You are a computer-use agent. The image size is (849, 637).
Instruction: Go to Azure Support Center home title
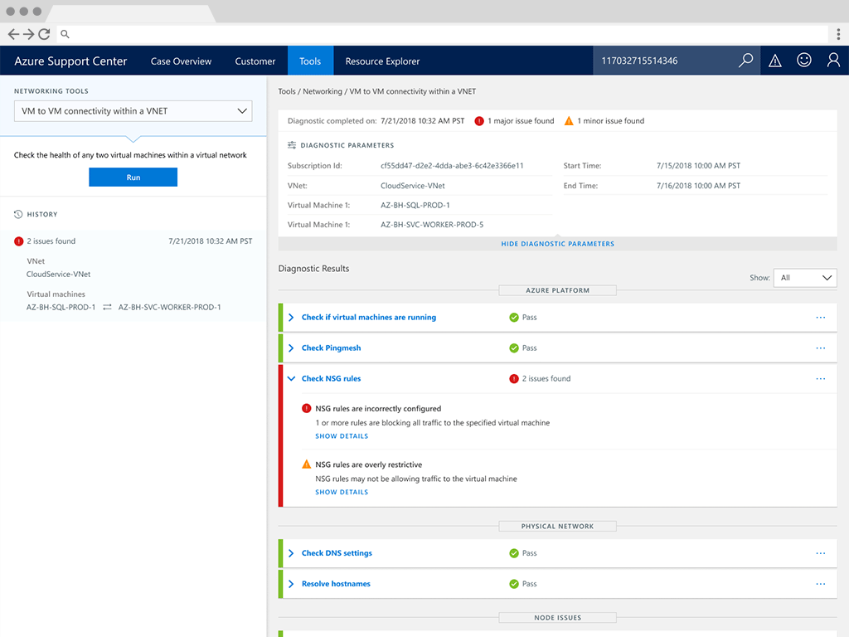(x=70, y=61)
